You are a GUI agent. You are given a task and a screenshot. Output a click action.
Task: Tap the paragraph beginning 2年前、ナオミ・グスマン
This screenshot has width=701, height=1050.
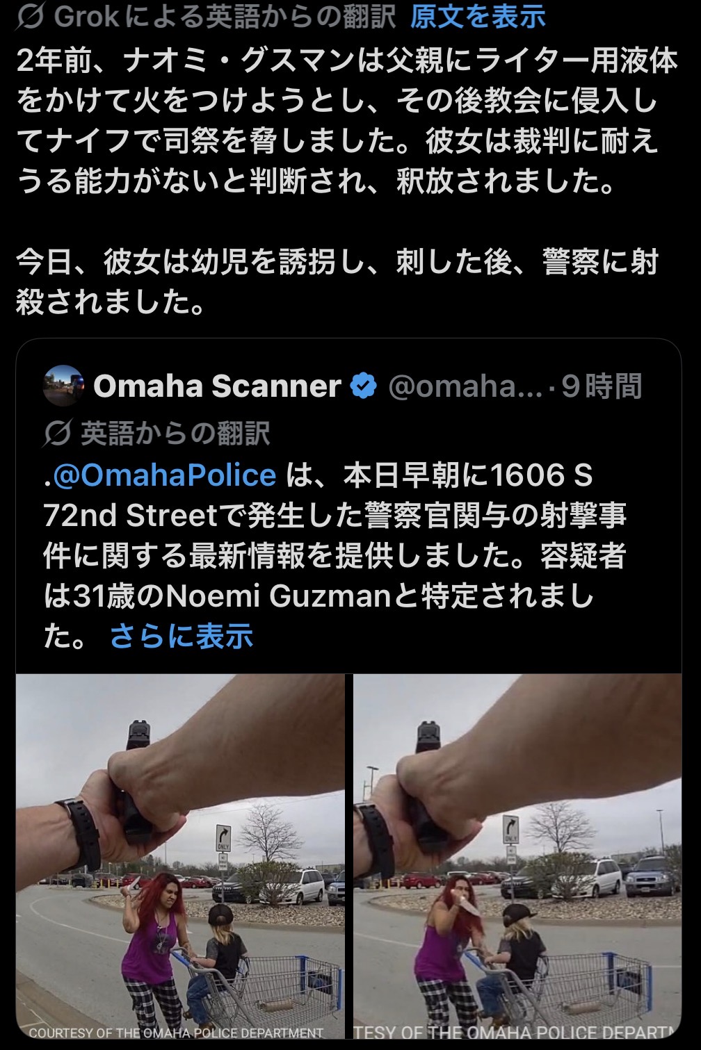point(346,122)
